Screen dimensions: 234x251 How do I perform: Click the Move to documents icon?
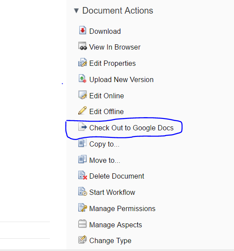(x=83, y=159)
